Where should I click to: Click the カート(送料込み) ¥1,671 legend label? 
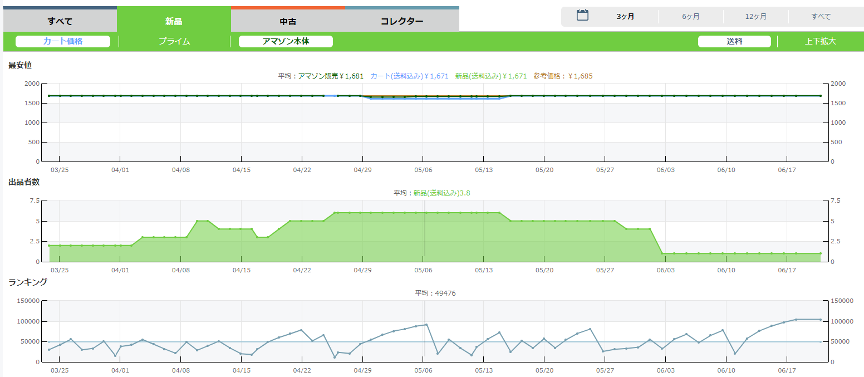point(409,76)
